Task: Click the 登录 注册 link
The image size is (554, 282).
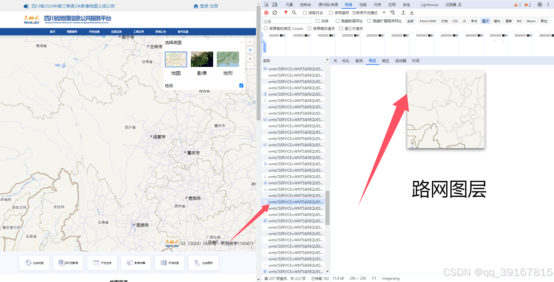Action: 209,6
